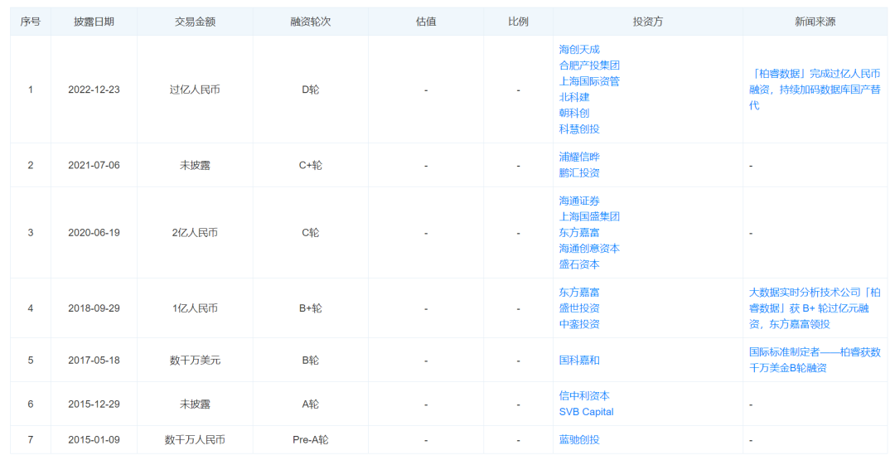Viewport: 895px width, 460px height.
Task: Open 浦耀信晔 investor link
Action: [579, 157]
